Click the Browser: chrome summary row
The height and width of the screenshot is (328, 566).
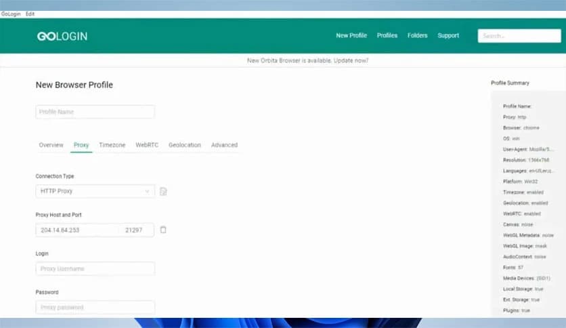pyautogui.click(x=521, y=128)
